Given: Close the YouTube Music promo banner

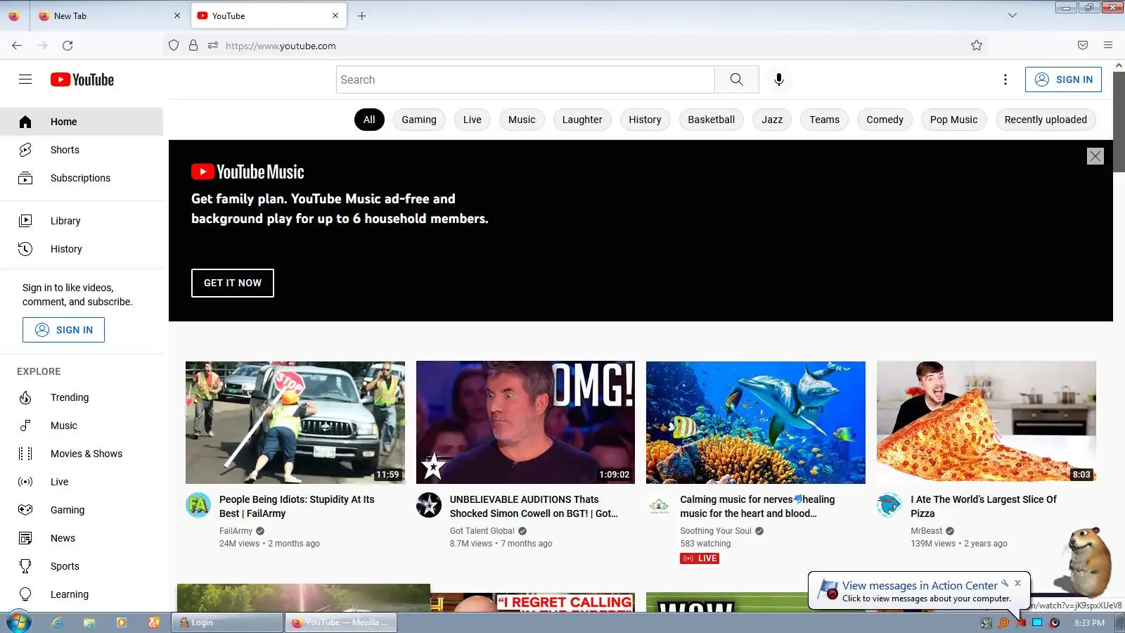Looking at the screenshot, I should (x=1095, y=156).
